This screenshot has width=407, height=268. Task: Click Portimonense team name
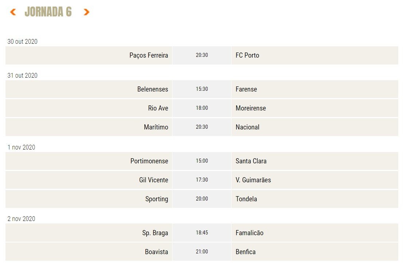point(149,161)
